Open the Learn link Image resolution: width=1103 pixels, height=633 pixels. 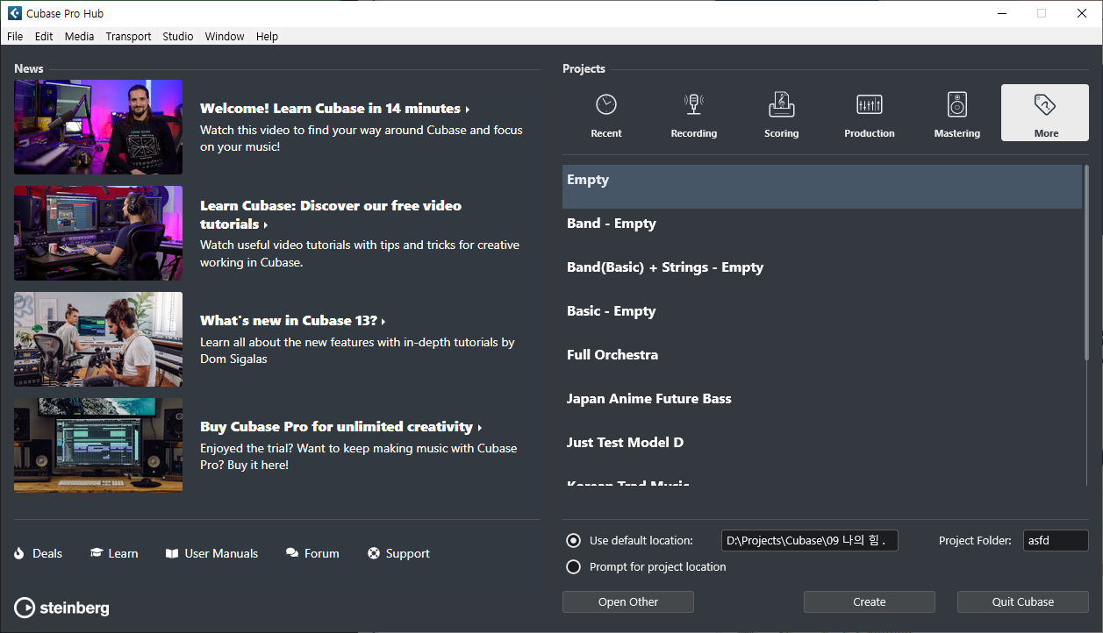(123, 553)
